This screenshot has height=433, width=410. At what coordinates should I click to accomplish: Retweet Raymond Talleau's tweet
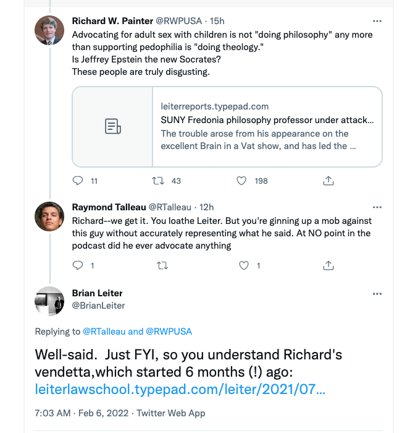[162, 265]
